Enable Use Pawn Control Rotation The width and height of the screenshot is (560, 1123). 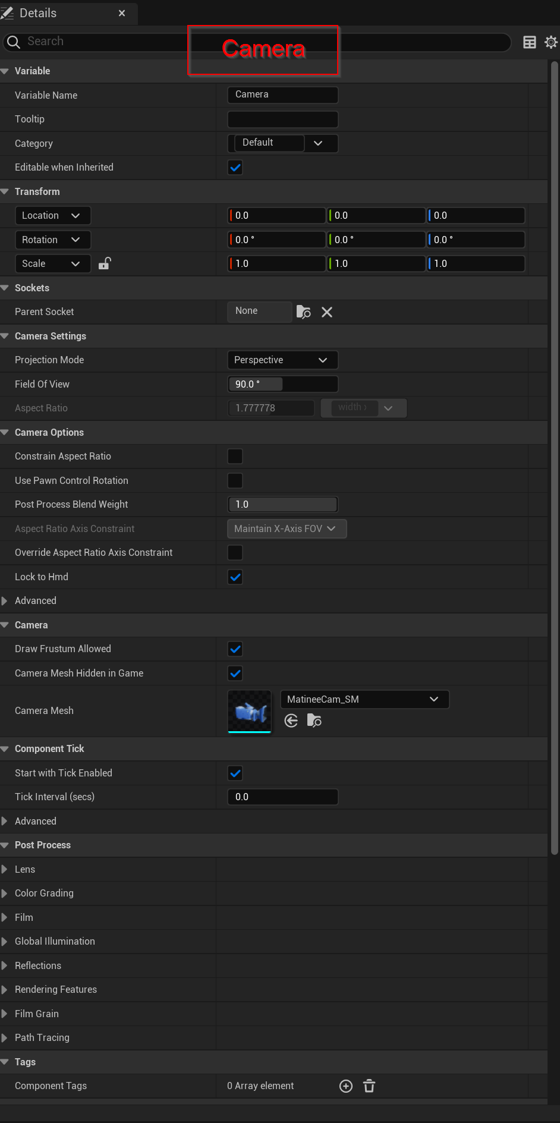(235, 480)
